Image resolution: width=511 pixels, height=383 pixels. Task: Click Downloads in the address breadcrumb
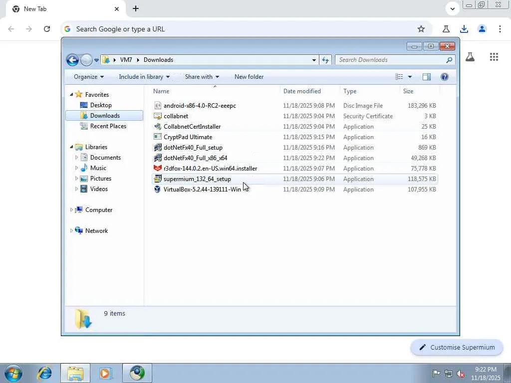click(x=158, y=60)
